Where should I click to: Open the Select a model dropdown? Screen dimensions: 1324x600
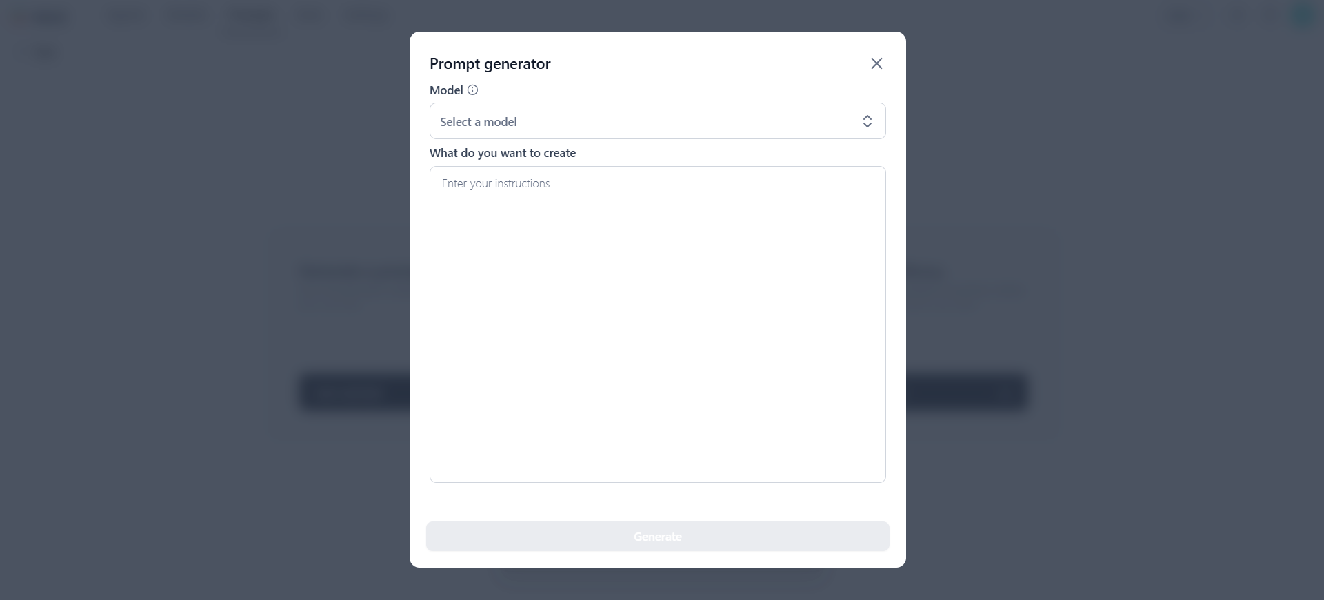[657, 121]
